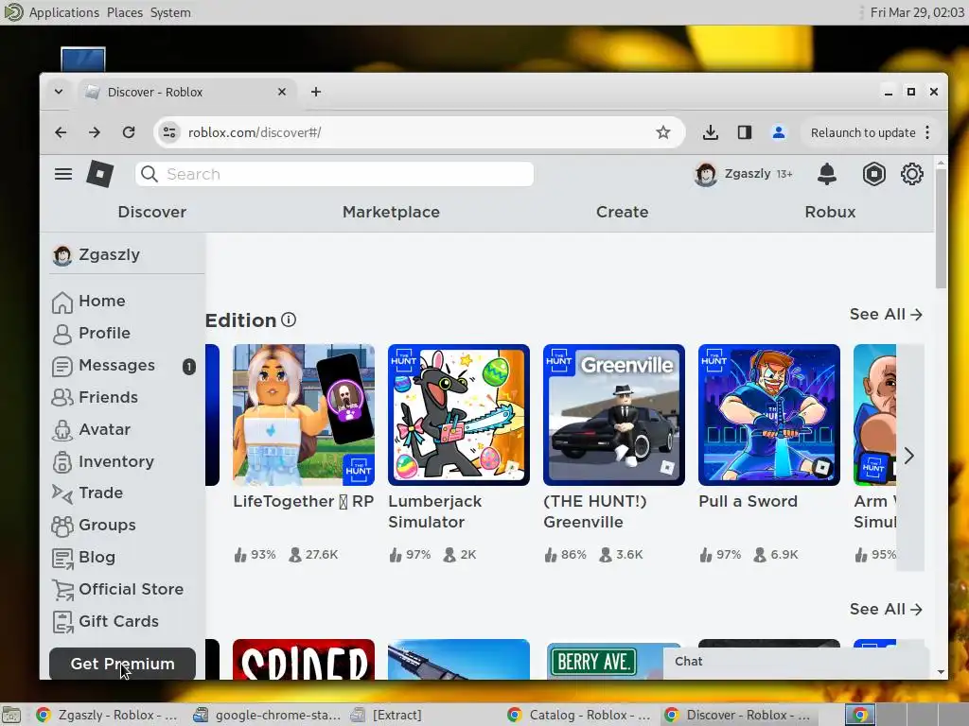969x726 pixels.
Task: Open the Chrome profile icon
Action: click(x=779, y=132)
